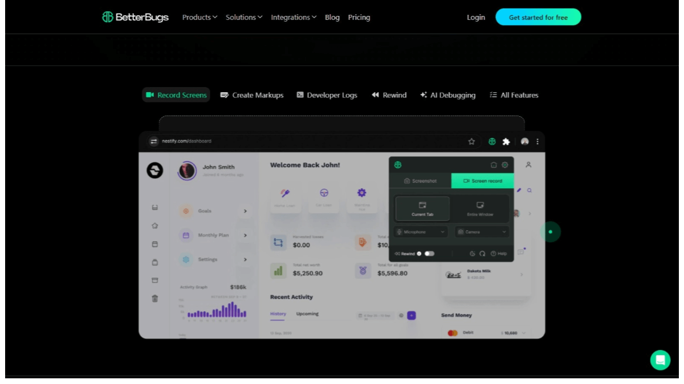Click the Login link
Screen dimensions: 684x384
point(476,17)
